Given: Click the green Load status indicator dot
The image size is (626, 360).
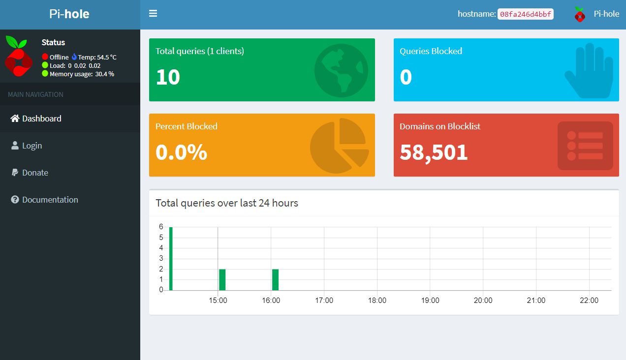Looking at the screenshot, I should 45,65.
